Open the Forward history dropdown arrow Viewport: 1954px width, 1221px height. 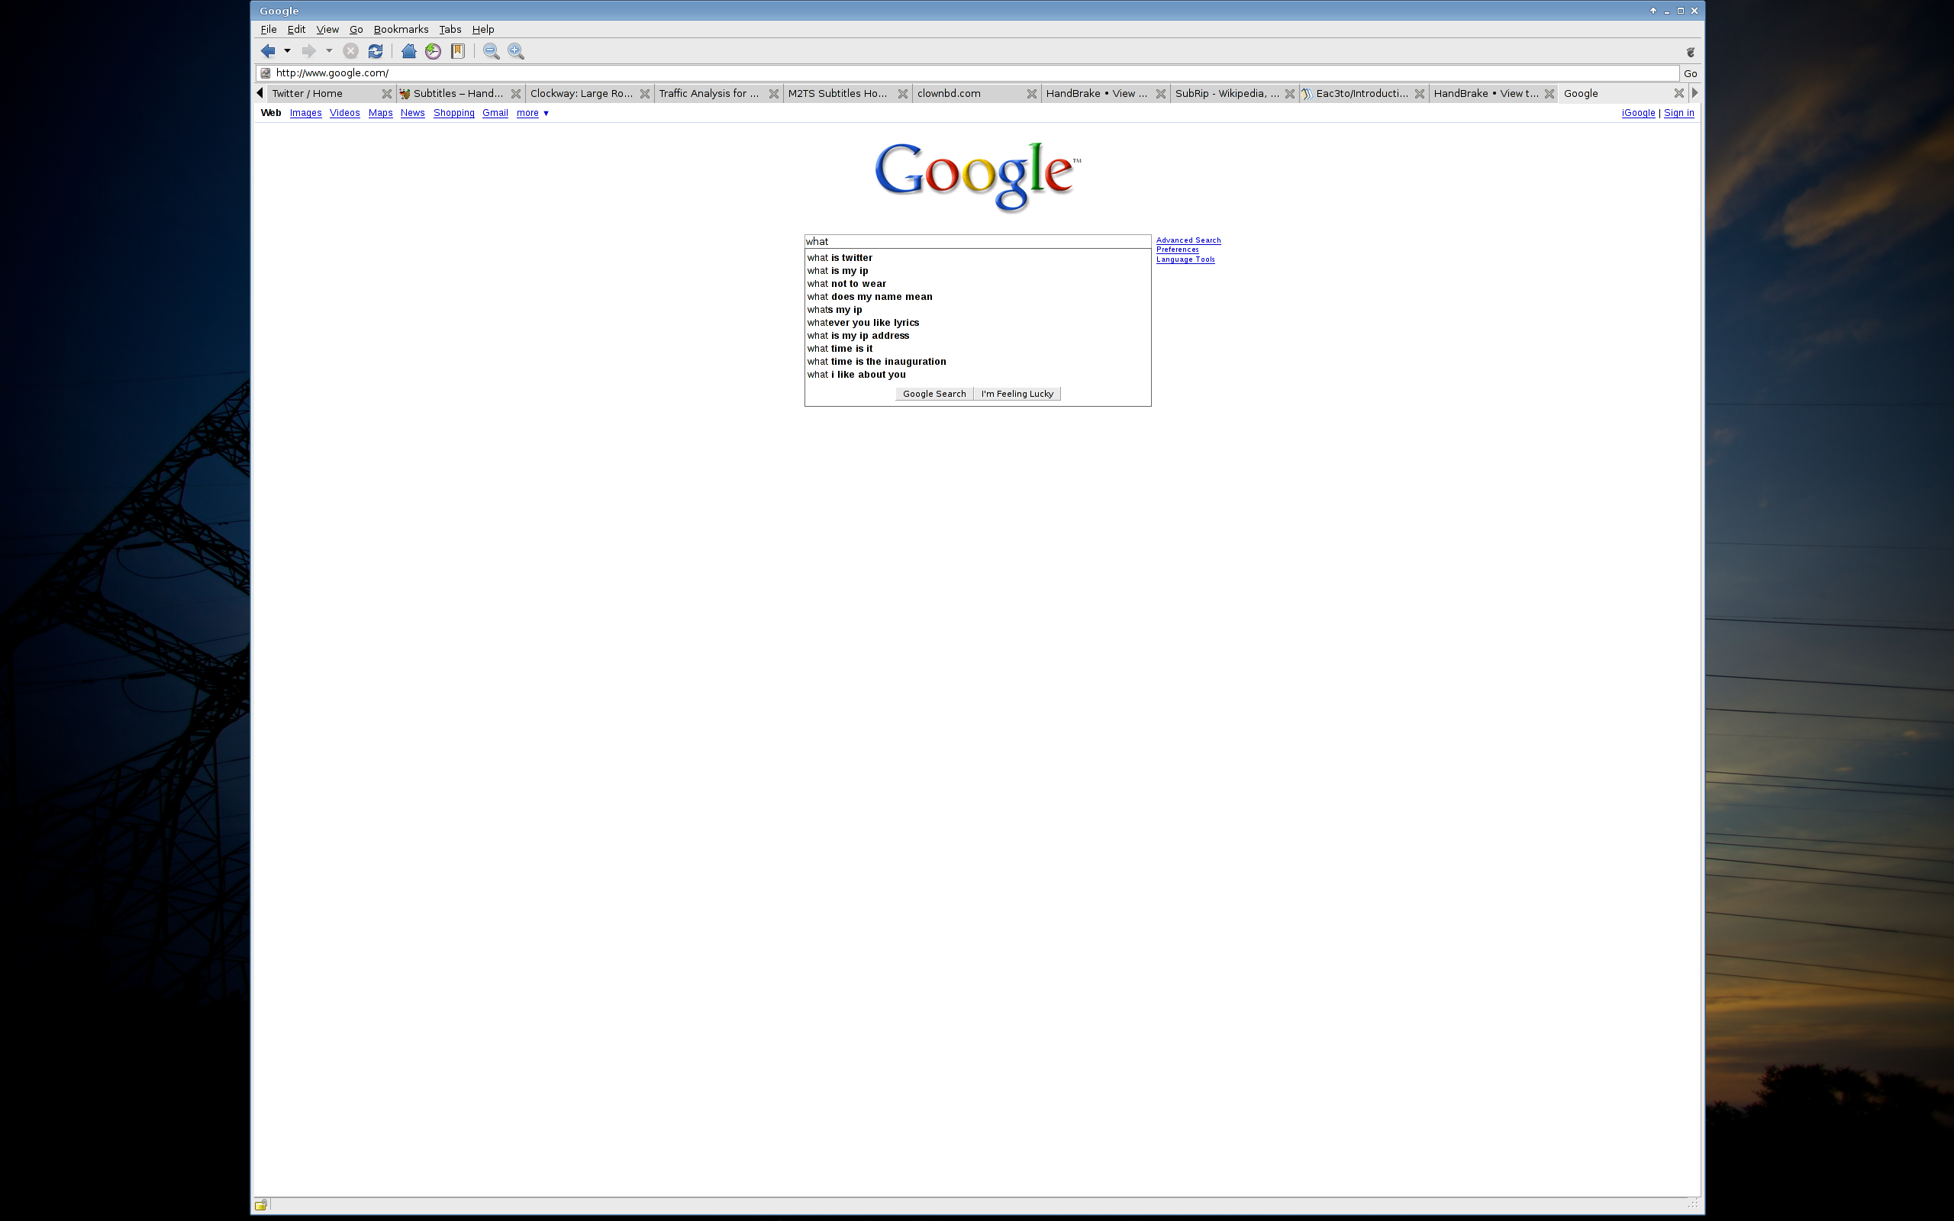pos(329,51)
